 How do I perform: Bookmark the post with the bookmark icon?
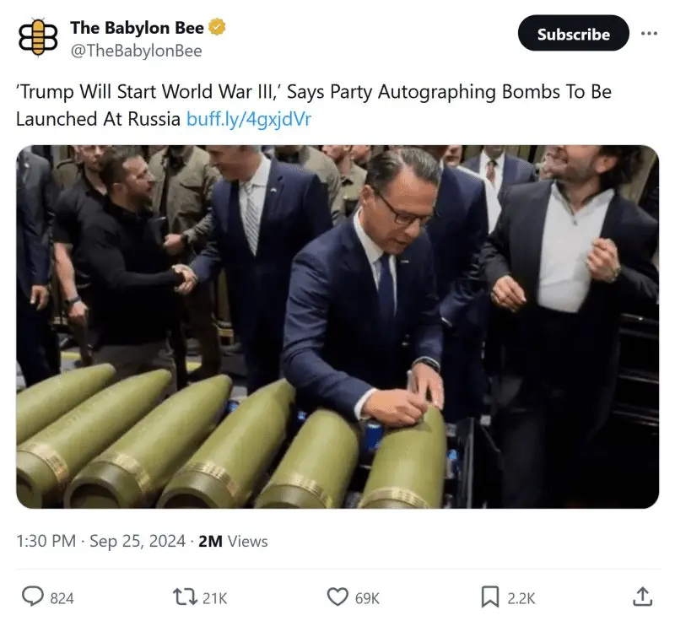click(x=489, y=597)
